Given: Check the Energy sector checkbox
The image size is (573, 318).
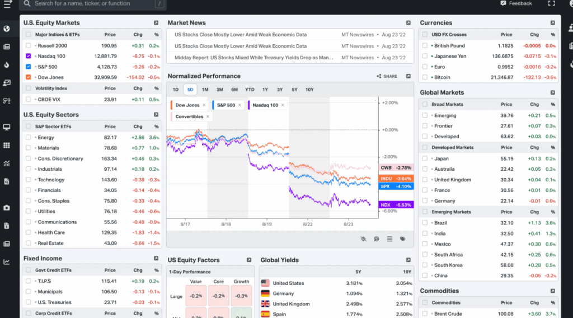Looking at the screenshot, I should pyautogui.click(x=28, y=137).
